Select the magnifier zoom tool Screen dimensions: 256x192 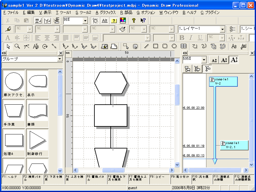point(17,46)
